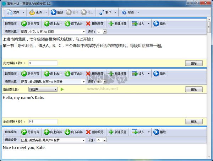
Task: Click 向下合并 in the first paragraph
Action: (x=73, y=23)
